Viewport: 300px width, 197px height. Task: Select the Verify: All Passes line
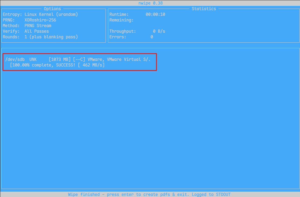click(26, 31)
